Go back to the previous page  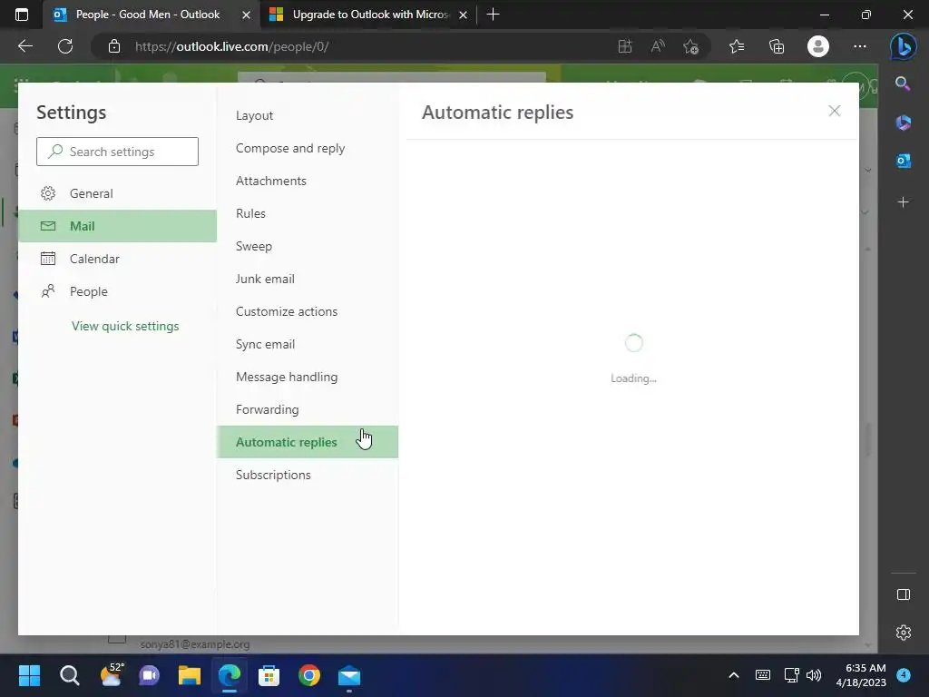point(25,46)
